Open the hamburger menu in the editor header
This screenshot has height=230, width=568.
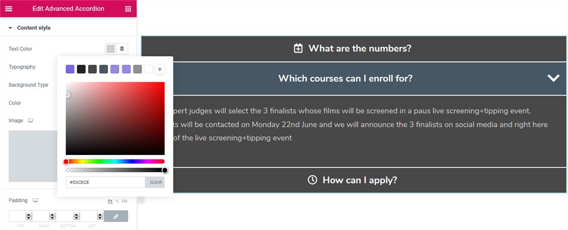[9, 9]
